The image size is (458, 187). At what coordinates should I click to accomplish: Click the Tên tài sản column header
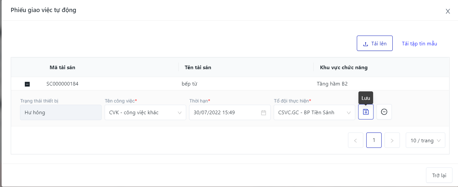tap(198, 68)
